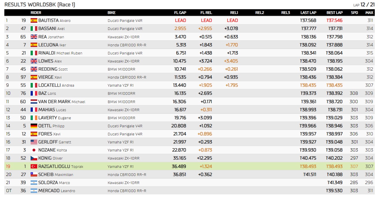
Task: Select rider name REA Jonathan
Action: tap(51, 37)
